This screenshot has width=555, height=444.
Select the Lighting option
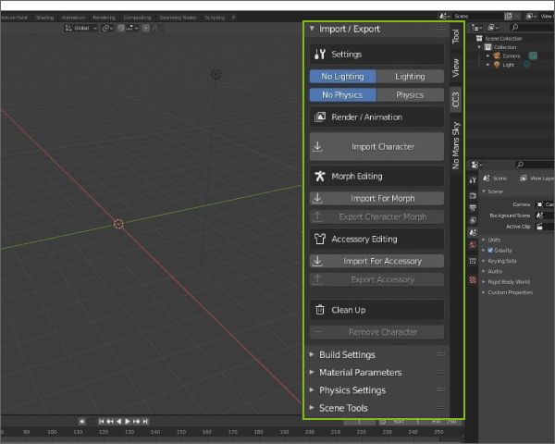coord(410,77)
